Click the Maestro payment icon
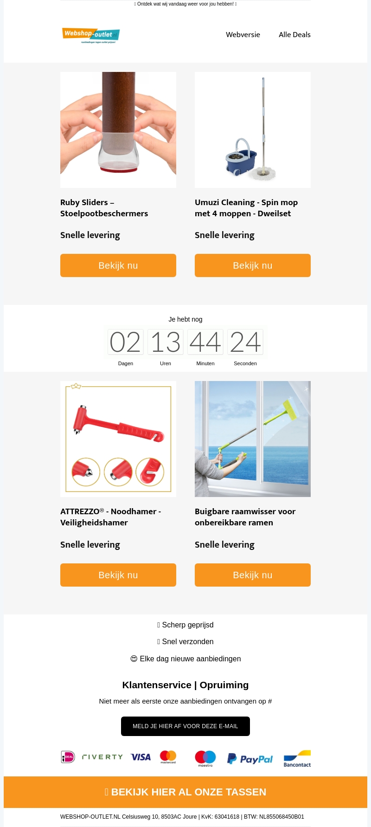This screenshot has height=827, width=371. (205, 758)
